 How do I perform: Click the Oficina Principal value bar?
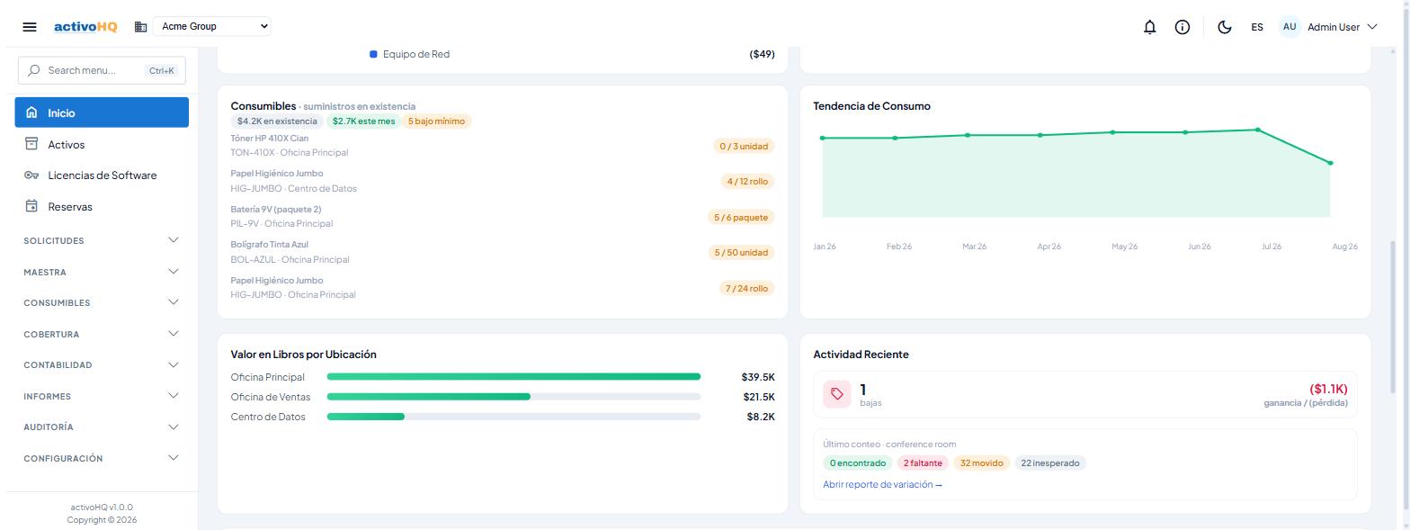pyautogui.click(x=513, y=377)
